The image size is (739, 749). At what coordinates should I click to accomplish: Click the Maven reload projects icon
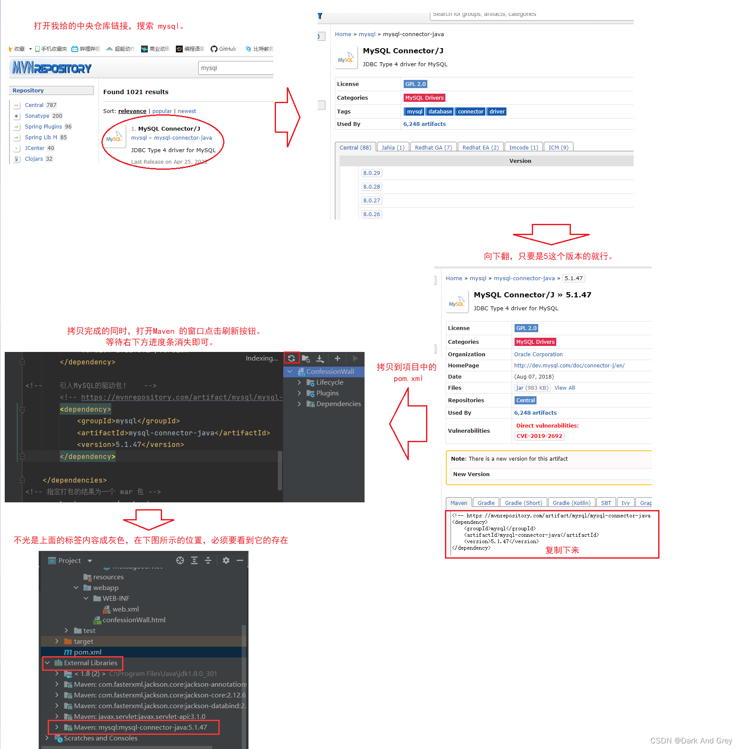pos(291,358)
